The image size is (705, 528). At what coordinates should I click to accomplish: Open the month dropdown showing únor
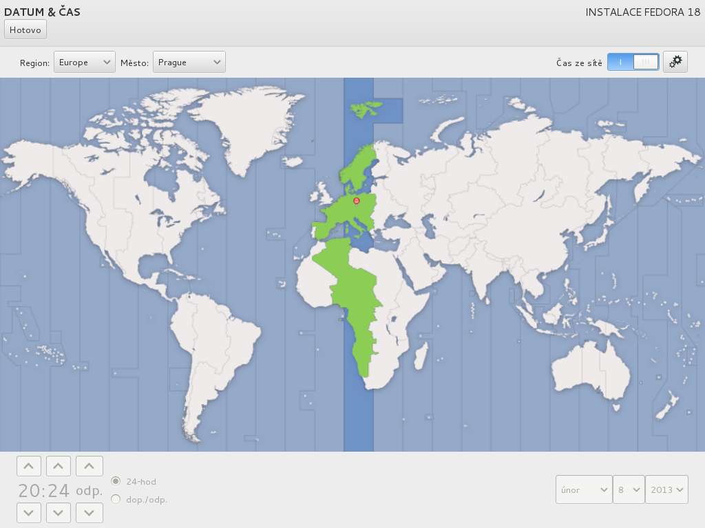click(x=584, y=489)
